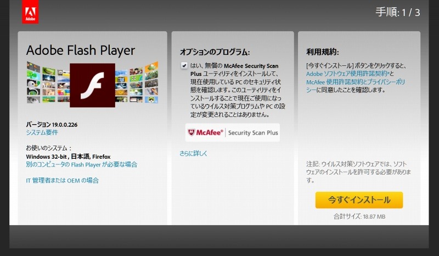Open McAfee 使用許諾契約とプライバシーポリシー link

coord(356,86)
